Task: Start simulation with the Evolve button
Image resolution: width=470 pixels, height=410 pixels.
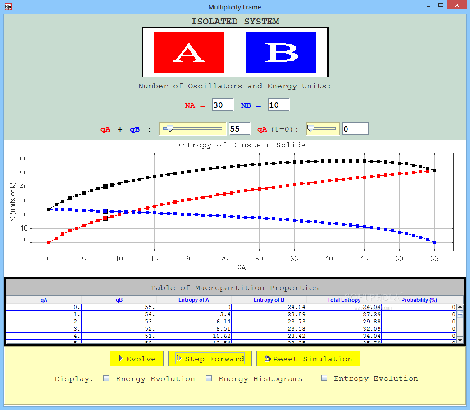Action: pos(137,359)
